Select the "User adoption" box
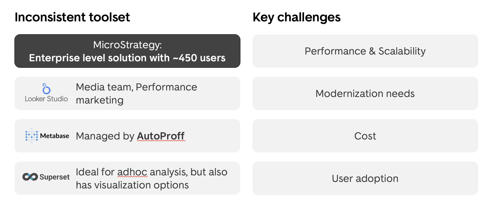 coord(365,178)
